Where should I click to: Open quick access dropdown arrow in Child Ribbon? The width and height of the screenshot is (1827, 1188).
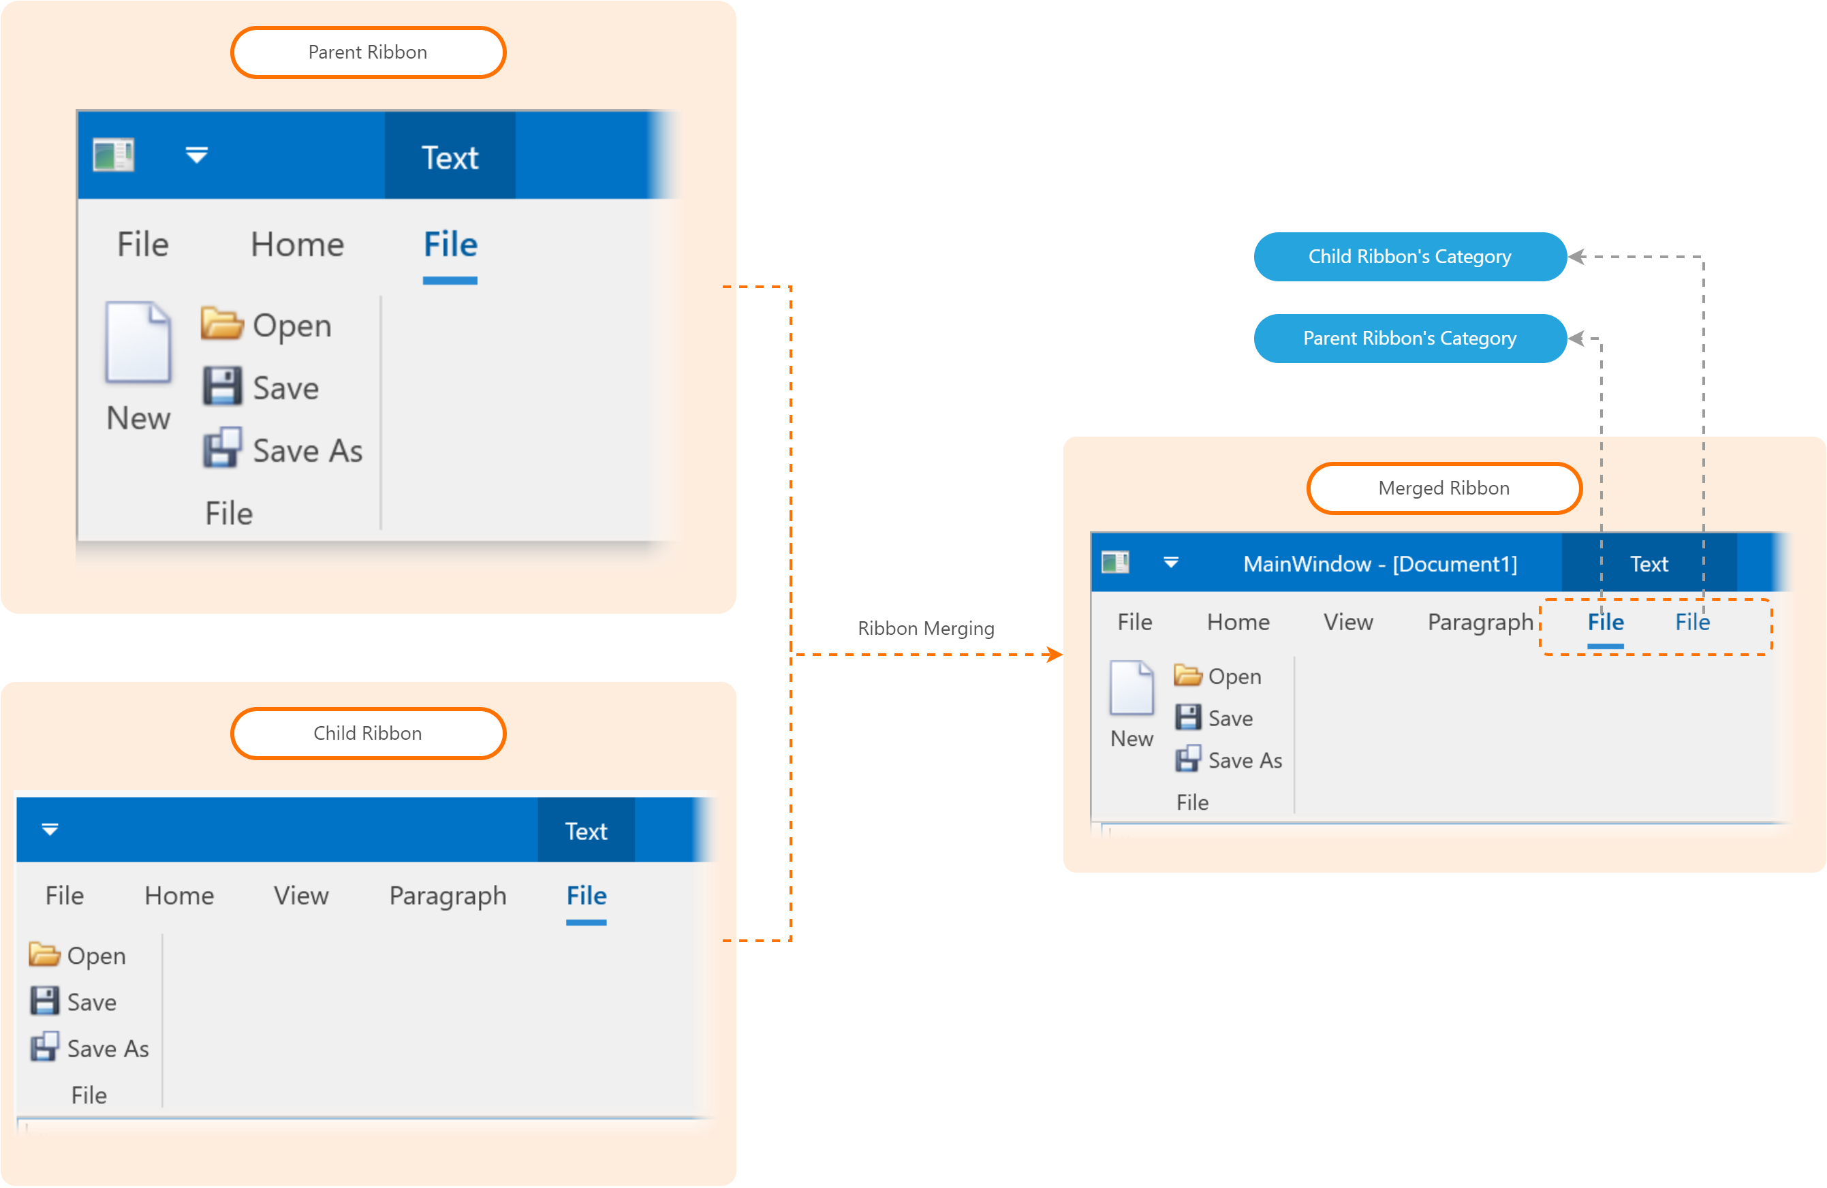50,830
